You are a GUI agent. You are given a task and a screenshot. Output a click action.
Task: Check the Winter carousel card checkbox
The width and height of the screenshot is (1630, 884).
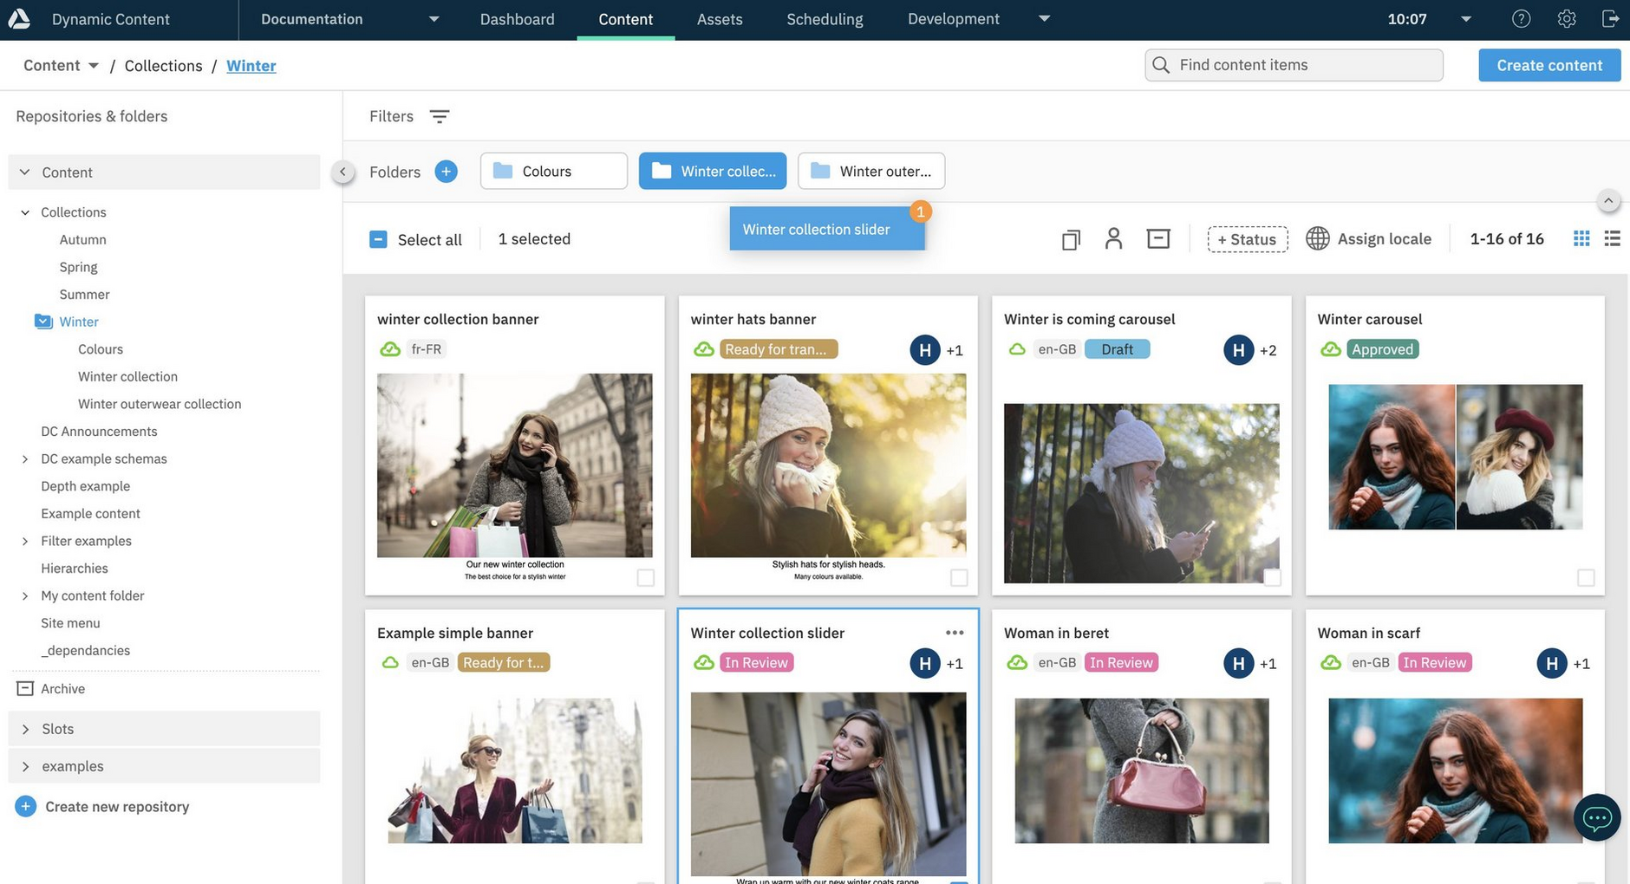coord(1586,577)
